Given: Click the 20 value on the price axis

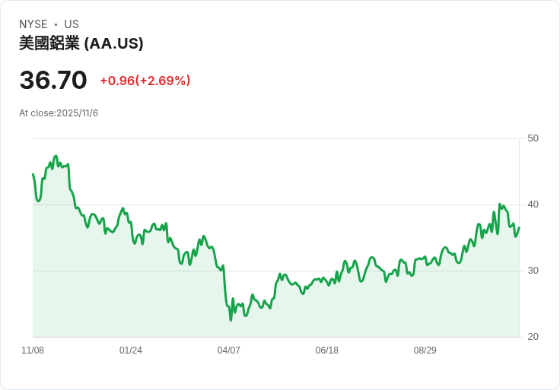Looking at the screenshot, I should pos(533,337).
